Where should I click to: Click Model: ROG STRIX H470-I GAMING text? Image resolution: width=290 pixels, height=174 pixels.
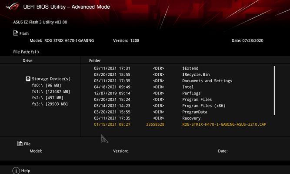coord(62,40)
